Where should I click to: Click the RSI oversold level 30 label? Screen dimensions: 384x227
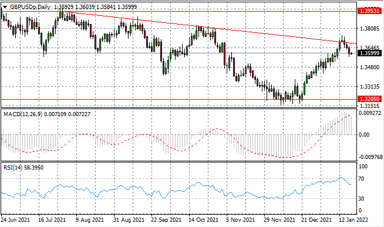[361, 199]
